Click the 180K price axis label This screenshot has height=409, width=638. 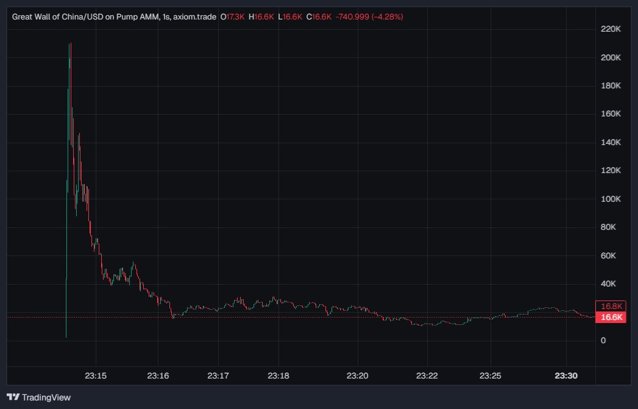point(611,85)
